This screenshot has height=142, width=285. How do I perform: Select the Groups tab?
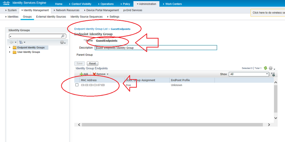27,17
